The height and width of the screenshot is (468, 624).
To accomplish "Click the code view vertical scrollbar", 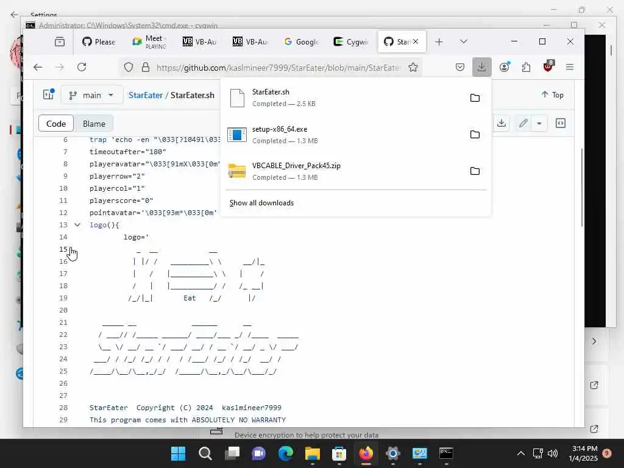I will tap(582, 188).
